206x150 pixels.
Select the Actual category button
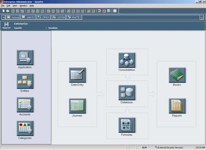(x=13, y=17)
